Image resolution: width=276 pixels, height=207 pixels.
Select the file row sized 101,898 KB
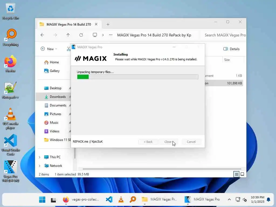point(224,83)
